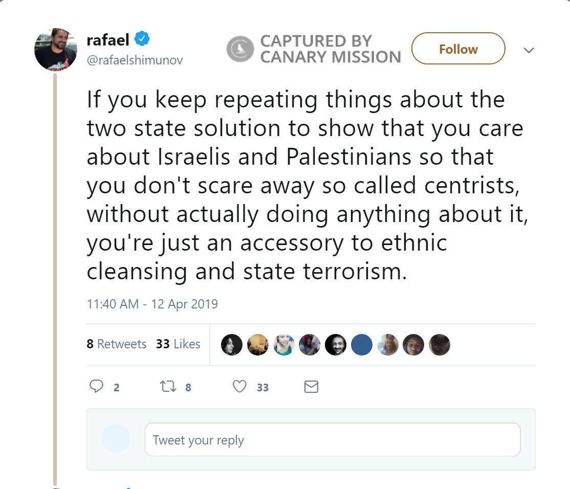This screenshot has height=489, width=570.
Task: Send the tweet via the envelope icon
Action: point(311,387)
